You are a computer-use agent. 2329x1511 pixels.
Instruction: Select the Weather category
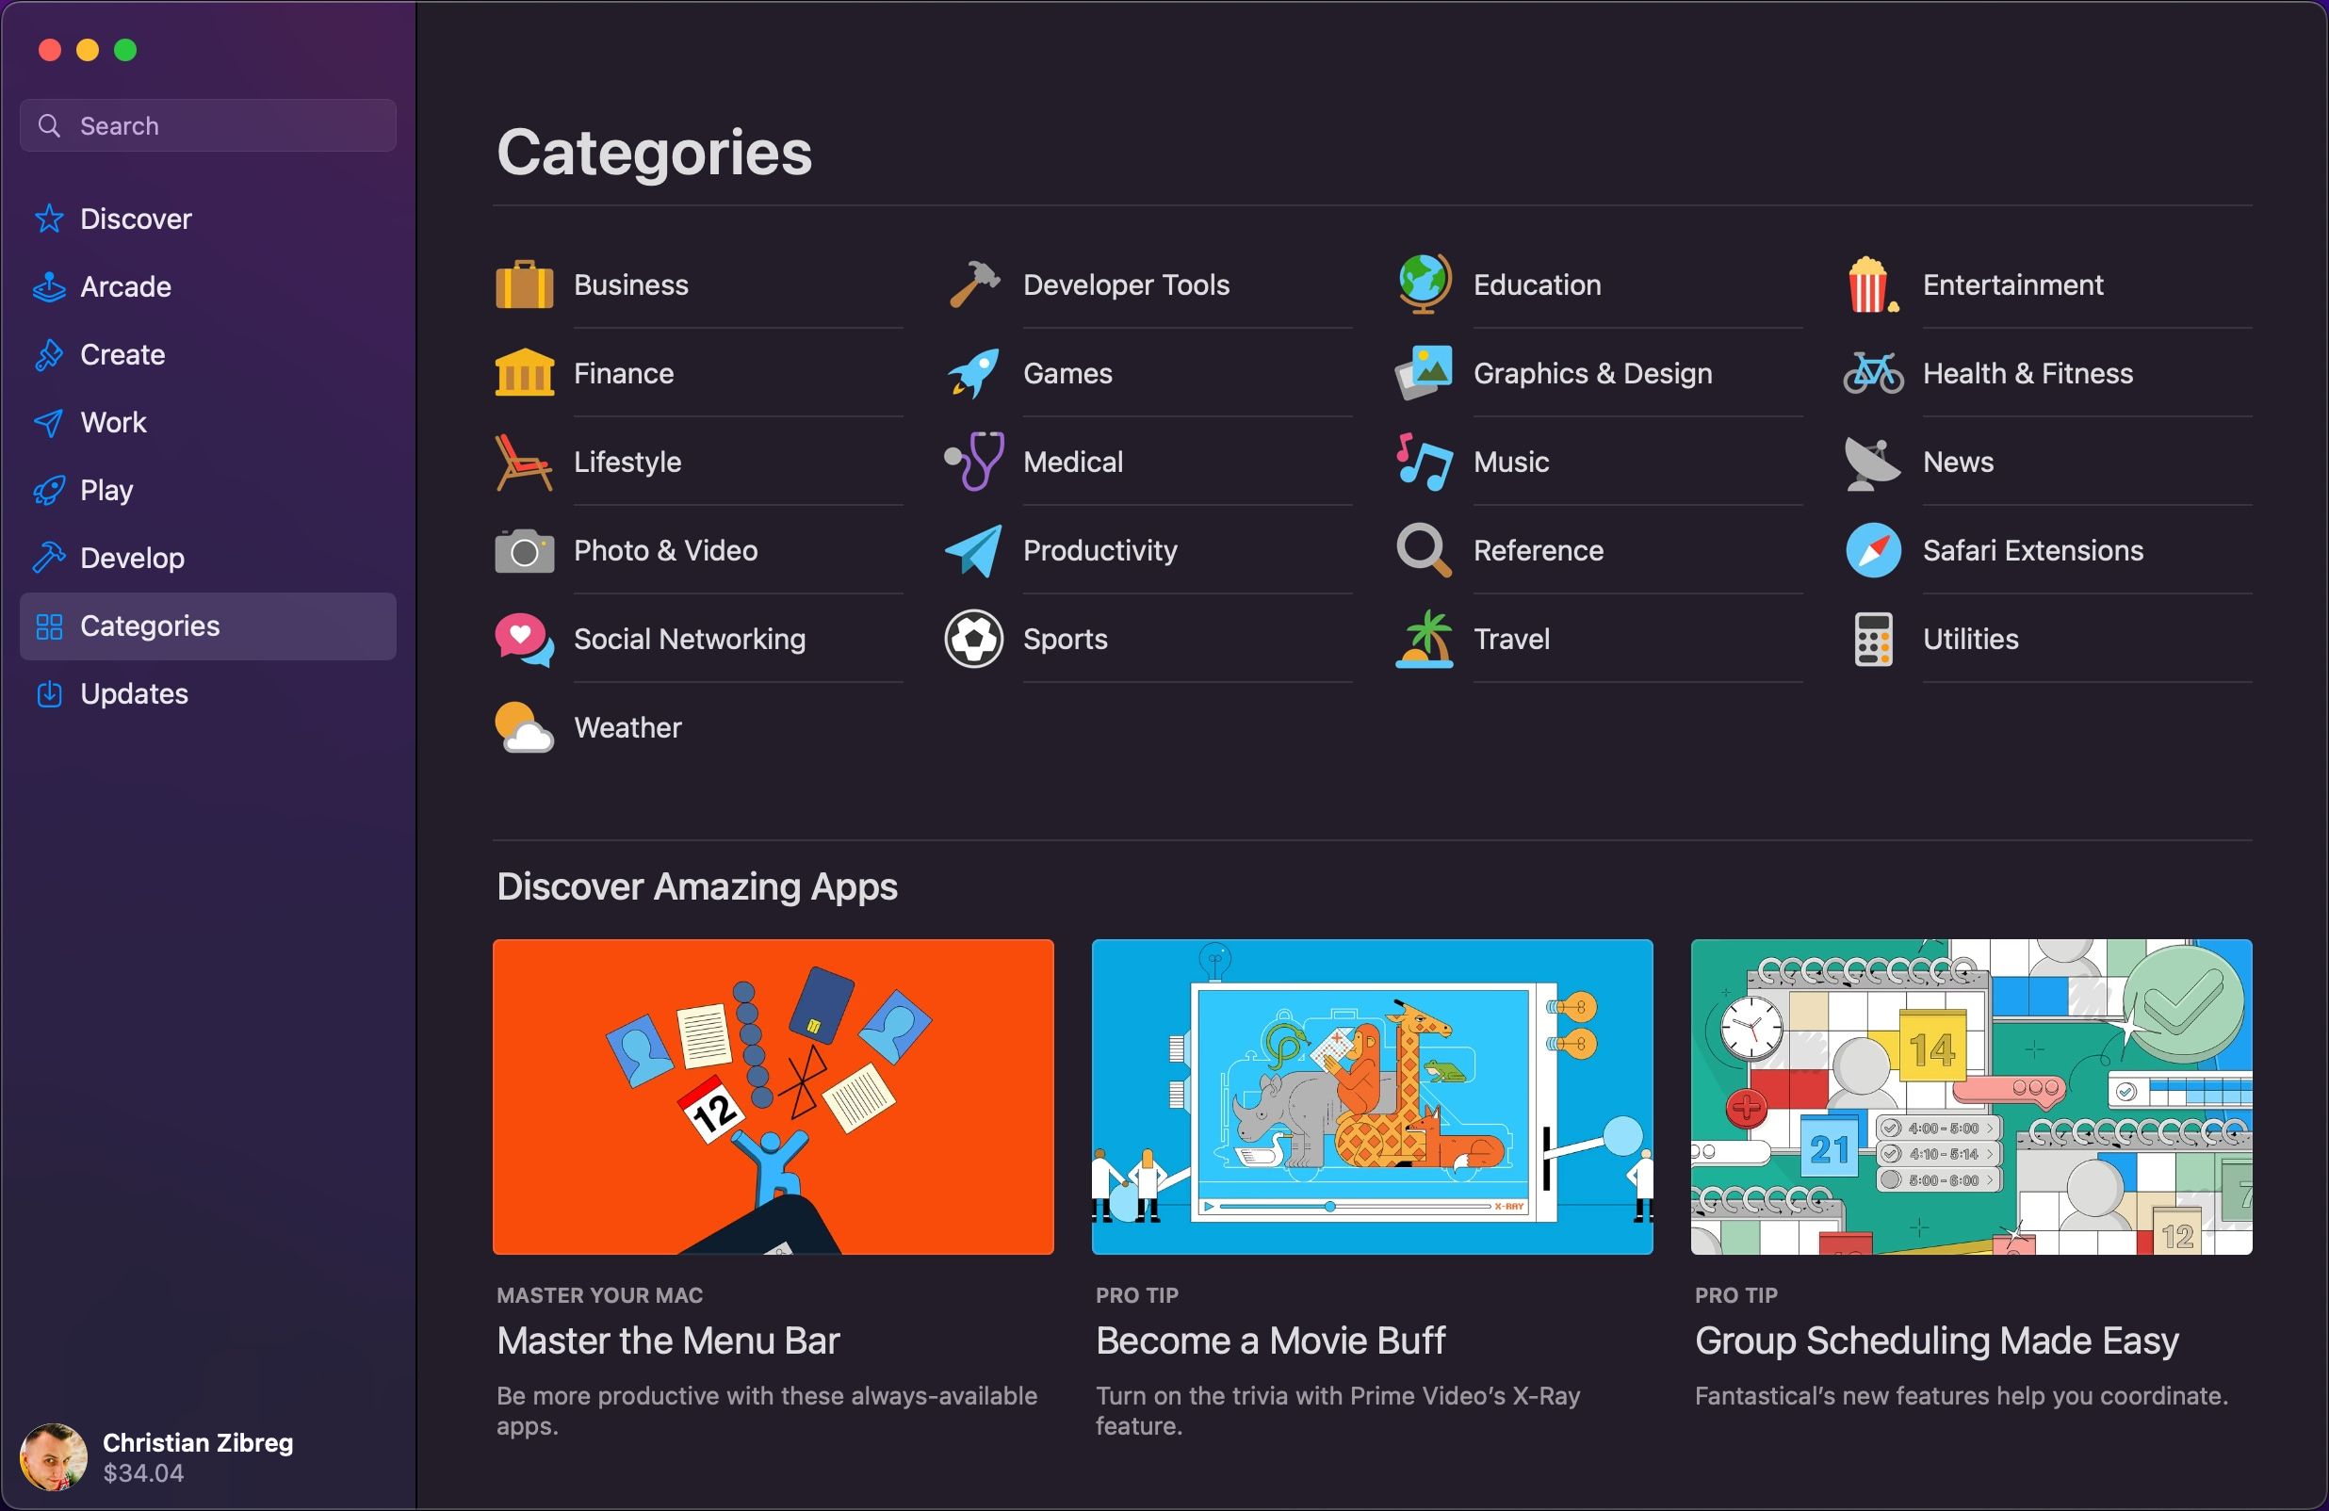coord(628,726)
